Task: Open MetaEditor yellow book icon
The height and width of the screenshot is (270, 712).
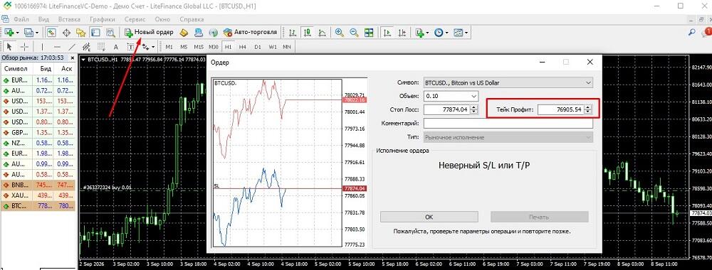Action: [184, 33]
